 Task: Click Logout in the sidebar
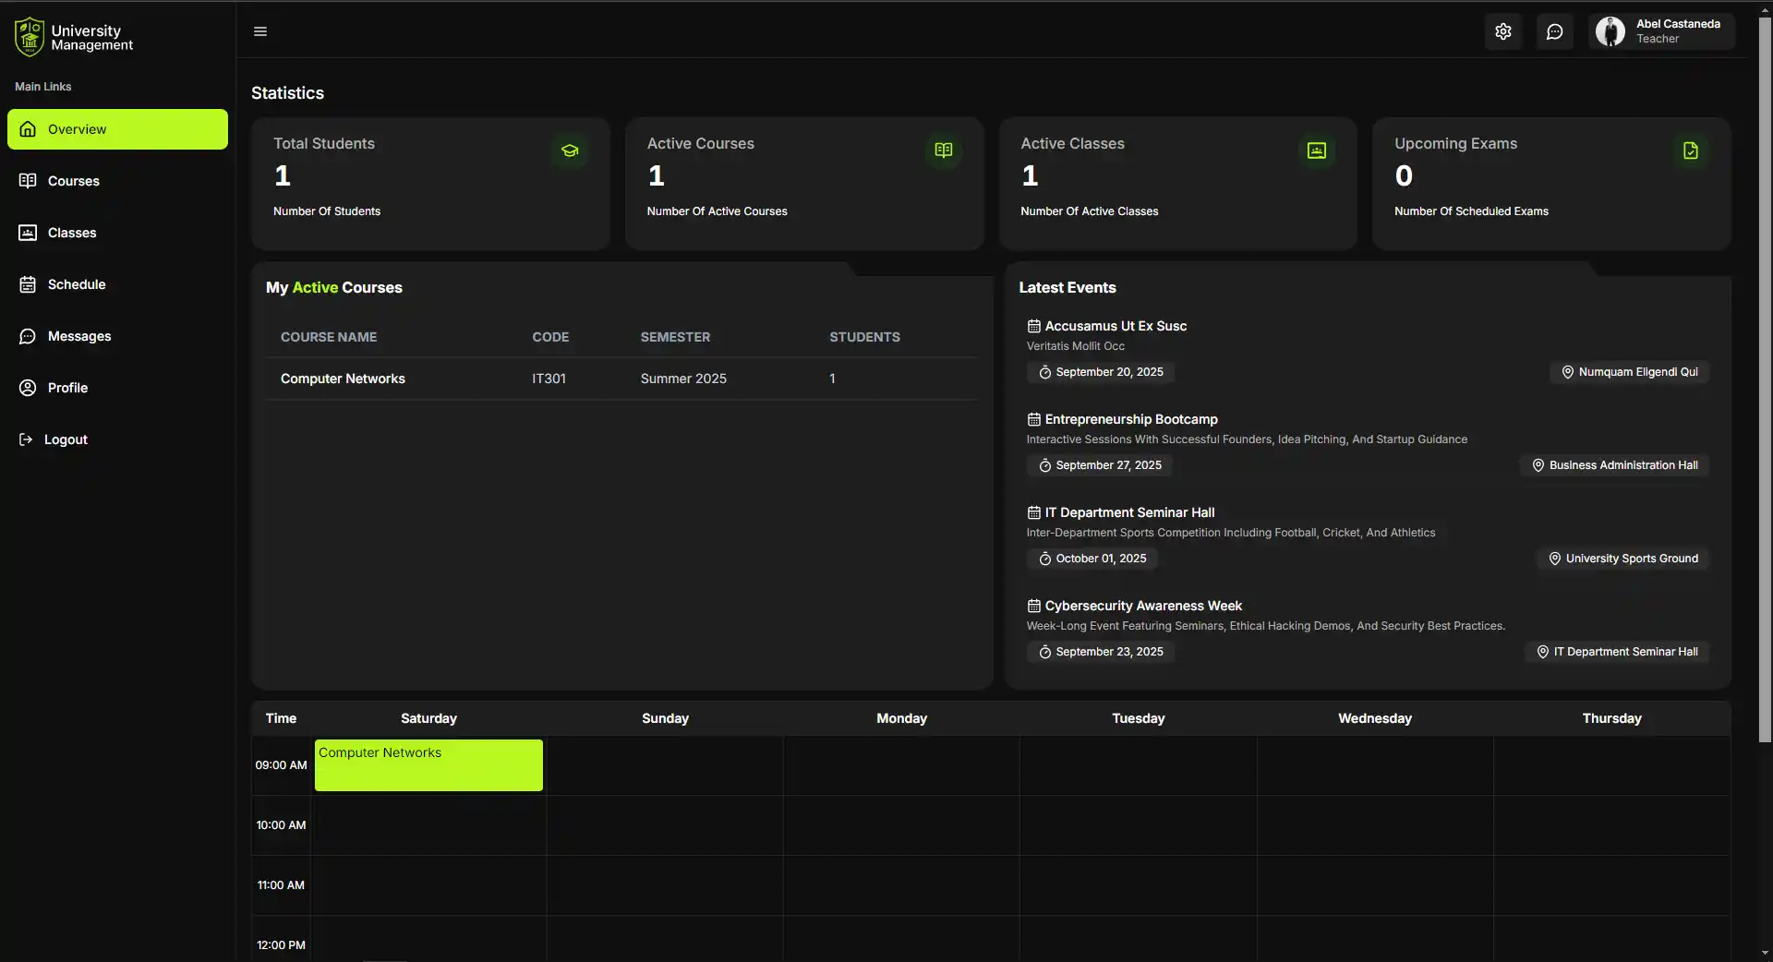(65, 439)
